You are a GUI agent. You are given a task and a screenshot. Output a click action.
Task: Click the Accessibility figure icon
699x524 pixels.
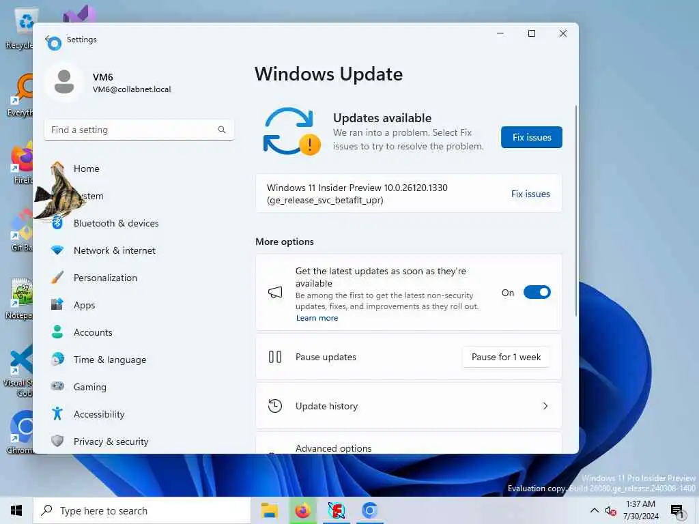tap(57, 413)
